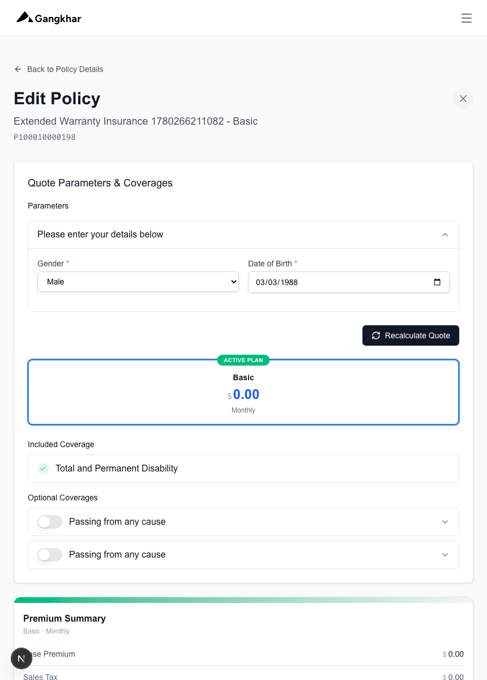Open the Gender dropdown

click(x=138, y=282)
